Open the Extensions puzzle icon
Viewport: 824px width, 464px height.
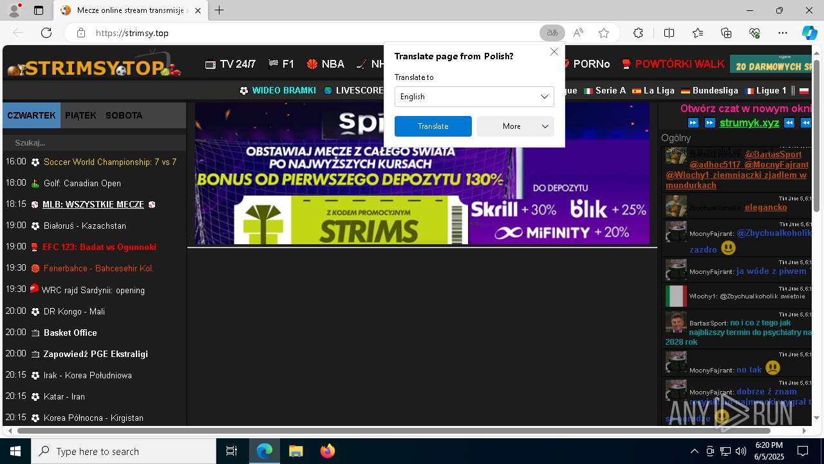tap(638, 33)
